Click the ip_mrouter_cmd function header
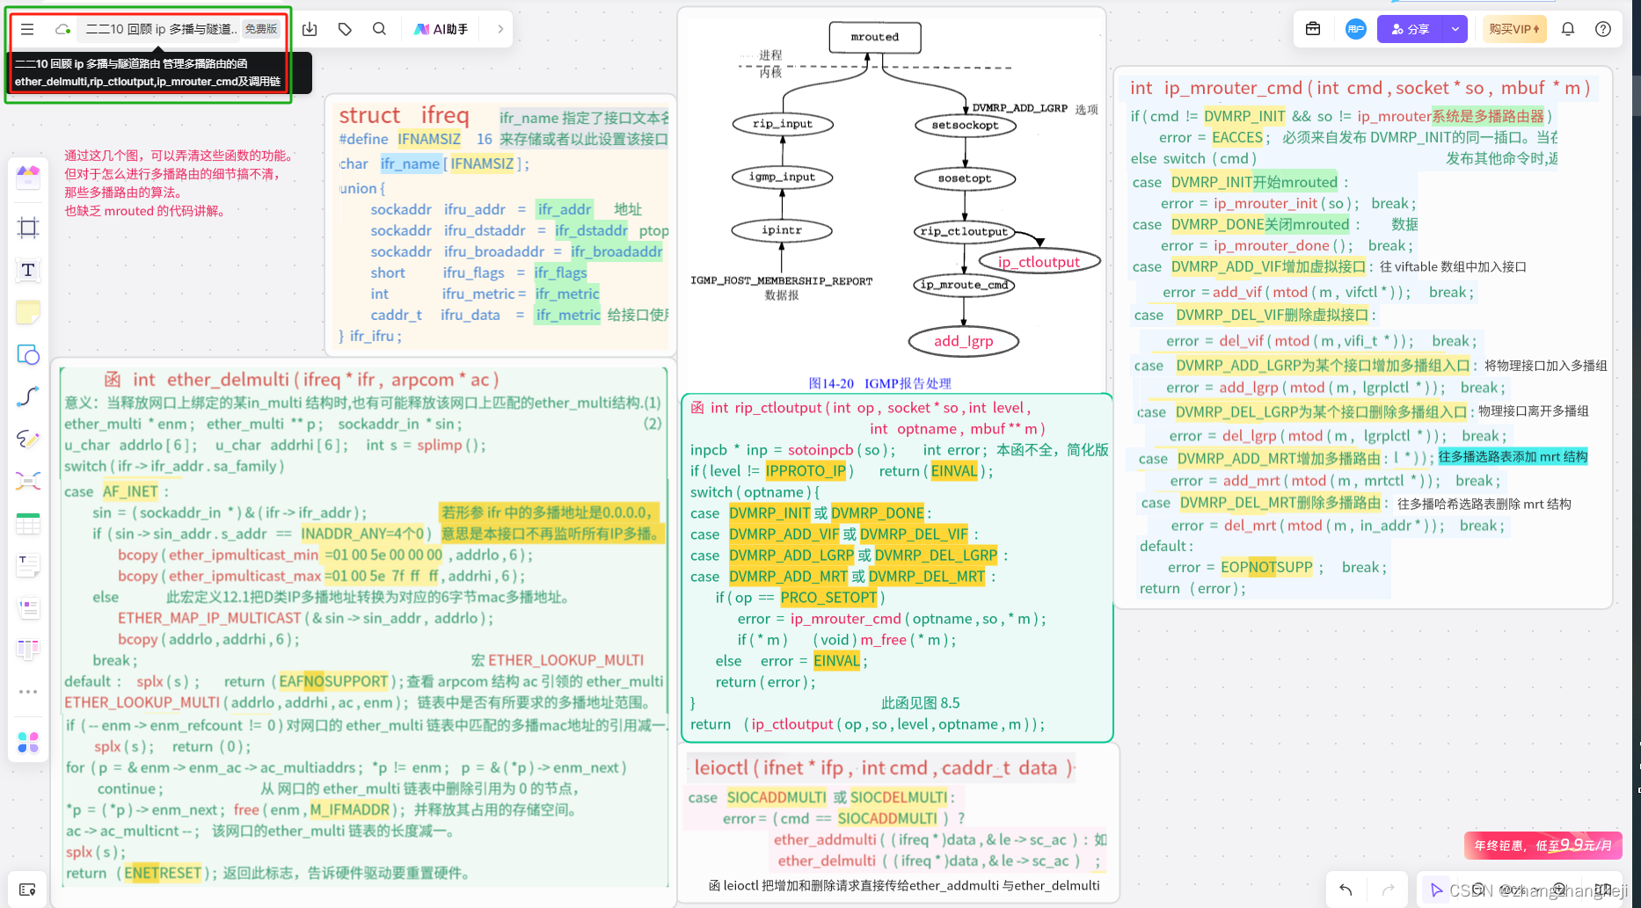This screenshot has width=1641, height=908. point(1360,88)
